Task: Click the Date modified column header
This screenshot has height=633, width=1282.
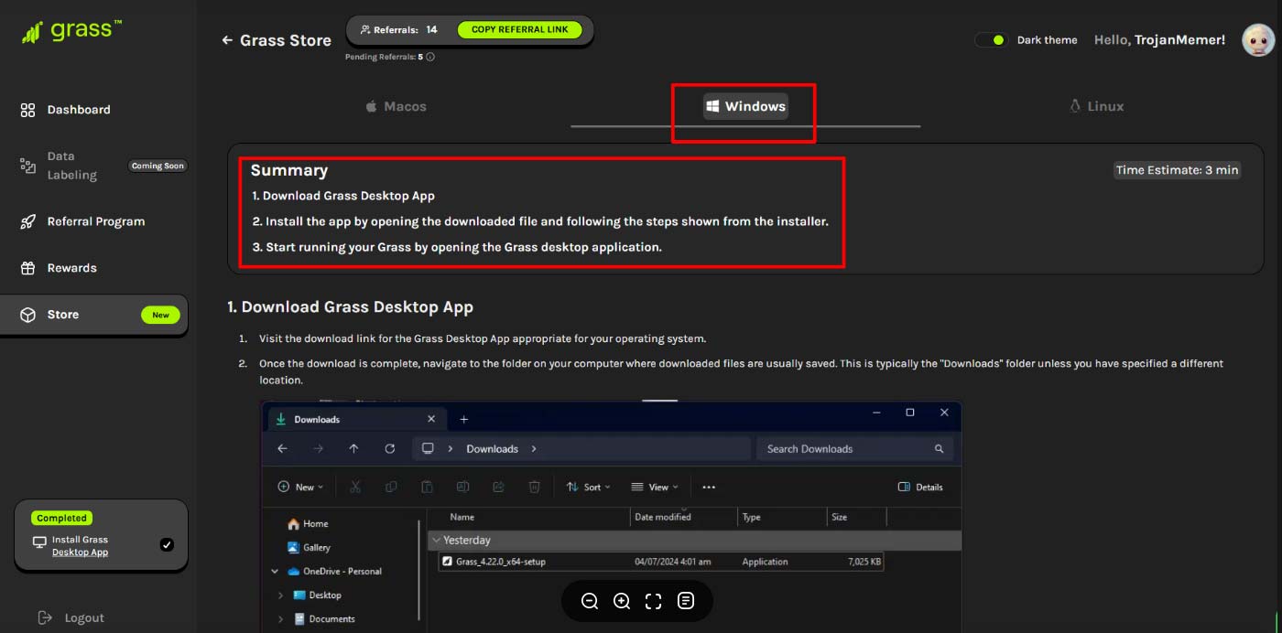Action: point(663,517)
